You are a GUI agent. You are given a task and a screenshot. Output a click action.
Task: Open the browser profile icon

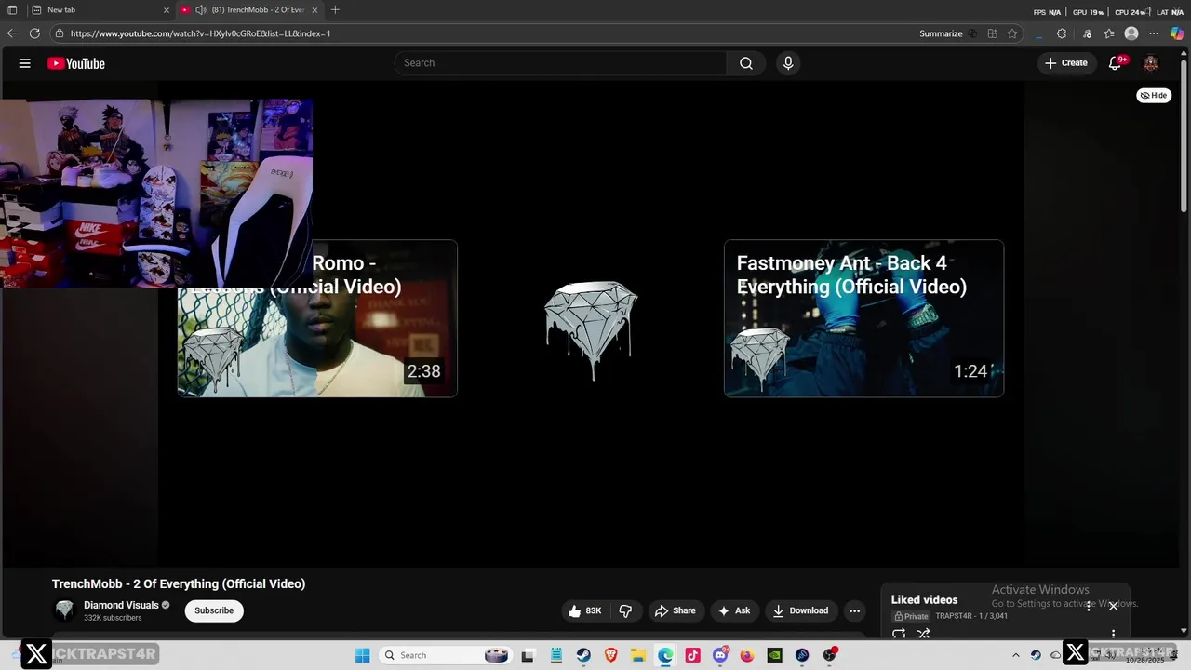1131,33
